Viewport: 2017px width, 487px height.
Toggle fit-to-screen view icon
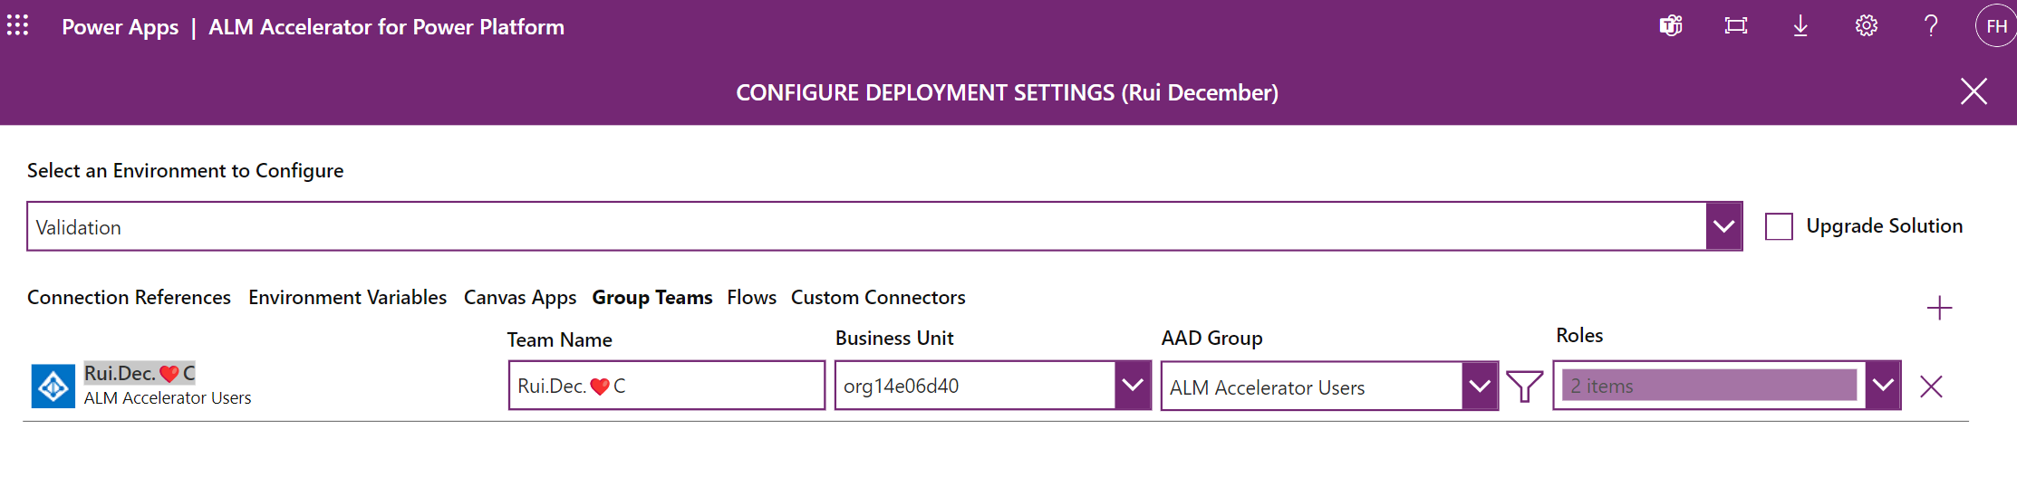(x=1736, y=25)
